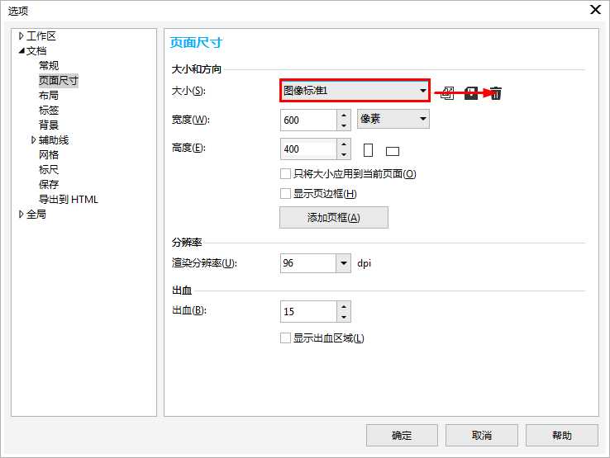
Task: Select landscape page orientation icon
Action: (x=392, y=151)
